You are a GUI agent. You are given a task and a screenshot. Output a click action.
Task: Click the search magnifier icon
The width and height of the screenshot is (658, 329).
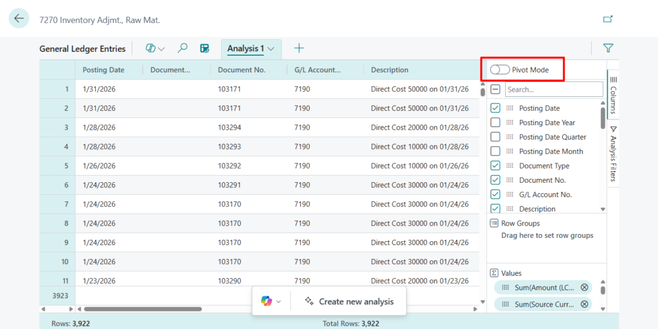coord(182,48)
